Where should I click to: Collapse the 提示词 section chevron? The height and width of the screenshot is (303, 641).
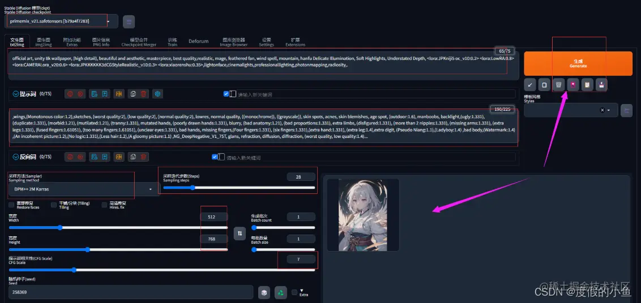[x=15, y=94]
